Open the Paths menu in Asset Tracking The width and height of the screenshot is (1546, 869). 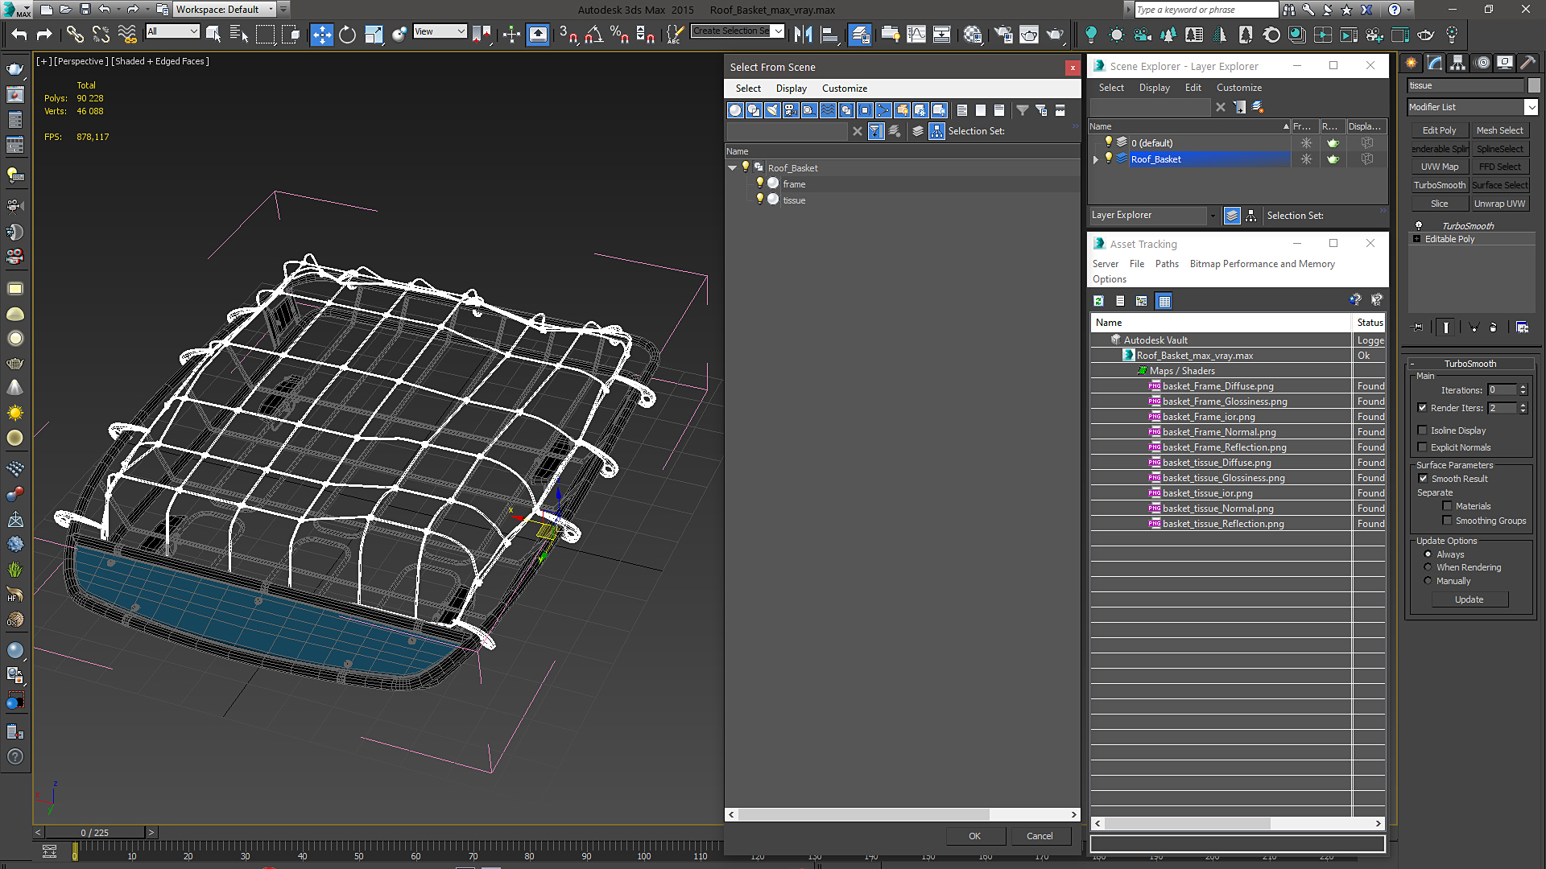1166,264
